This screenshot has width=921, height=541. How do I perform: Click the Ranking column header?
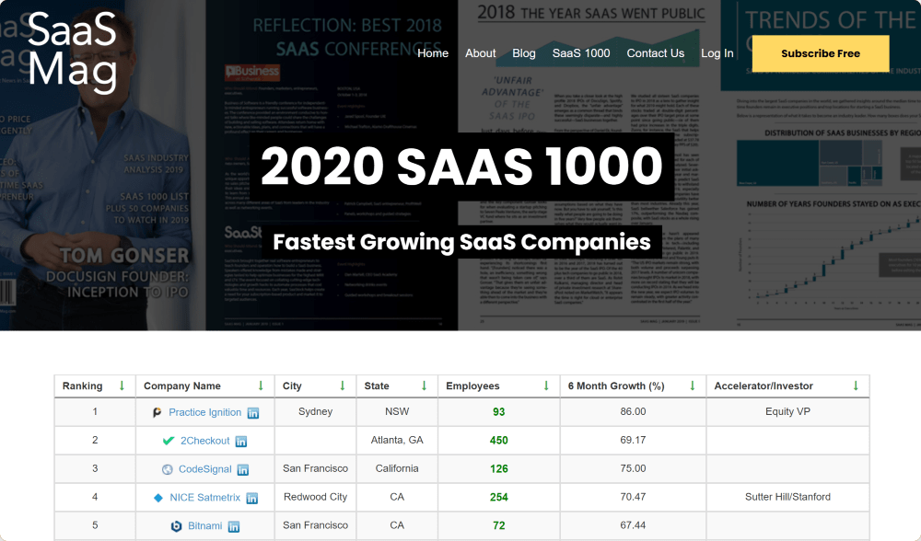tap(95, 386)
